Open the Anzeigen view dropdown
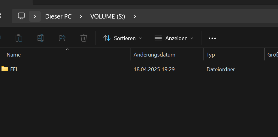Screen dimensions: 278x137 click(x=174, y=38)
